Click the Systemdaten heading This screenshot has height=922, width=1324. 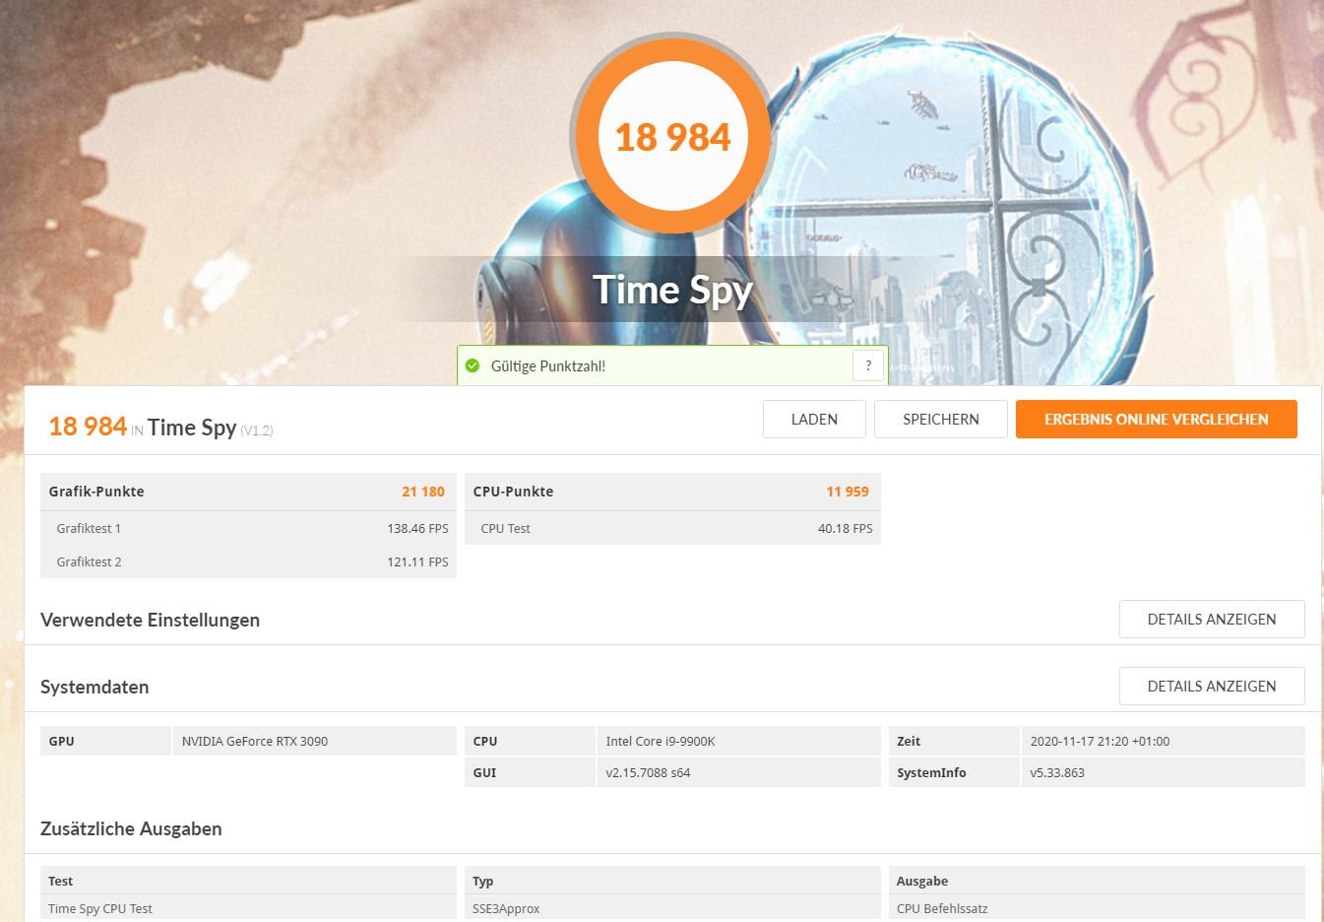[x=95, y=687]
